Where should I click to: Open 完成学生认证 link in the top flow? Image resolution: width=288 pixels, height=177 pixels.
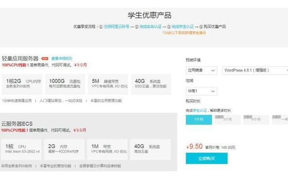point(183,27)
